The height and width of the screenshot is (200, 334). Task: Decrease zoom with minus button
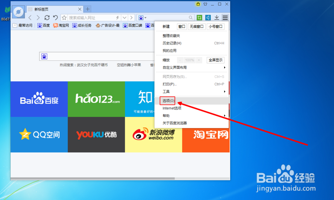(180, 60)
